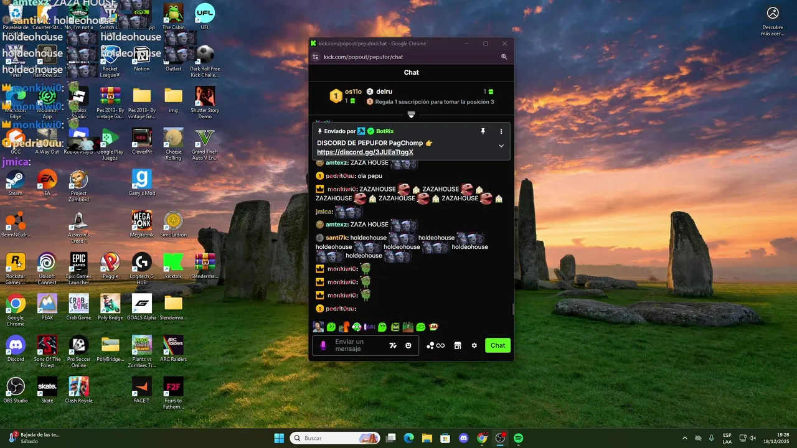Click the green Chat send button
The image size is (797, 448).
coord(498,345)
